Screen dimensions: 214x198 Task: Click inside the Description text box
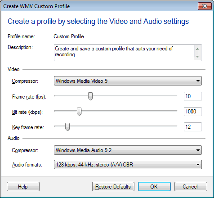click(124, 53)
